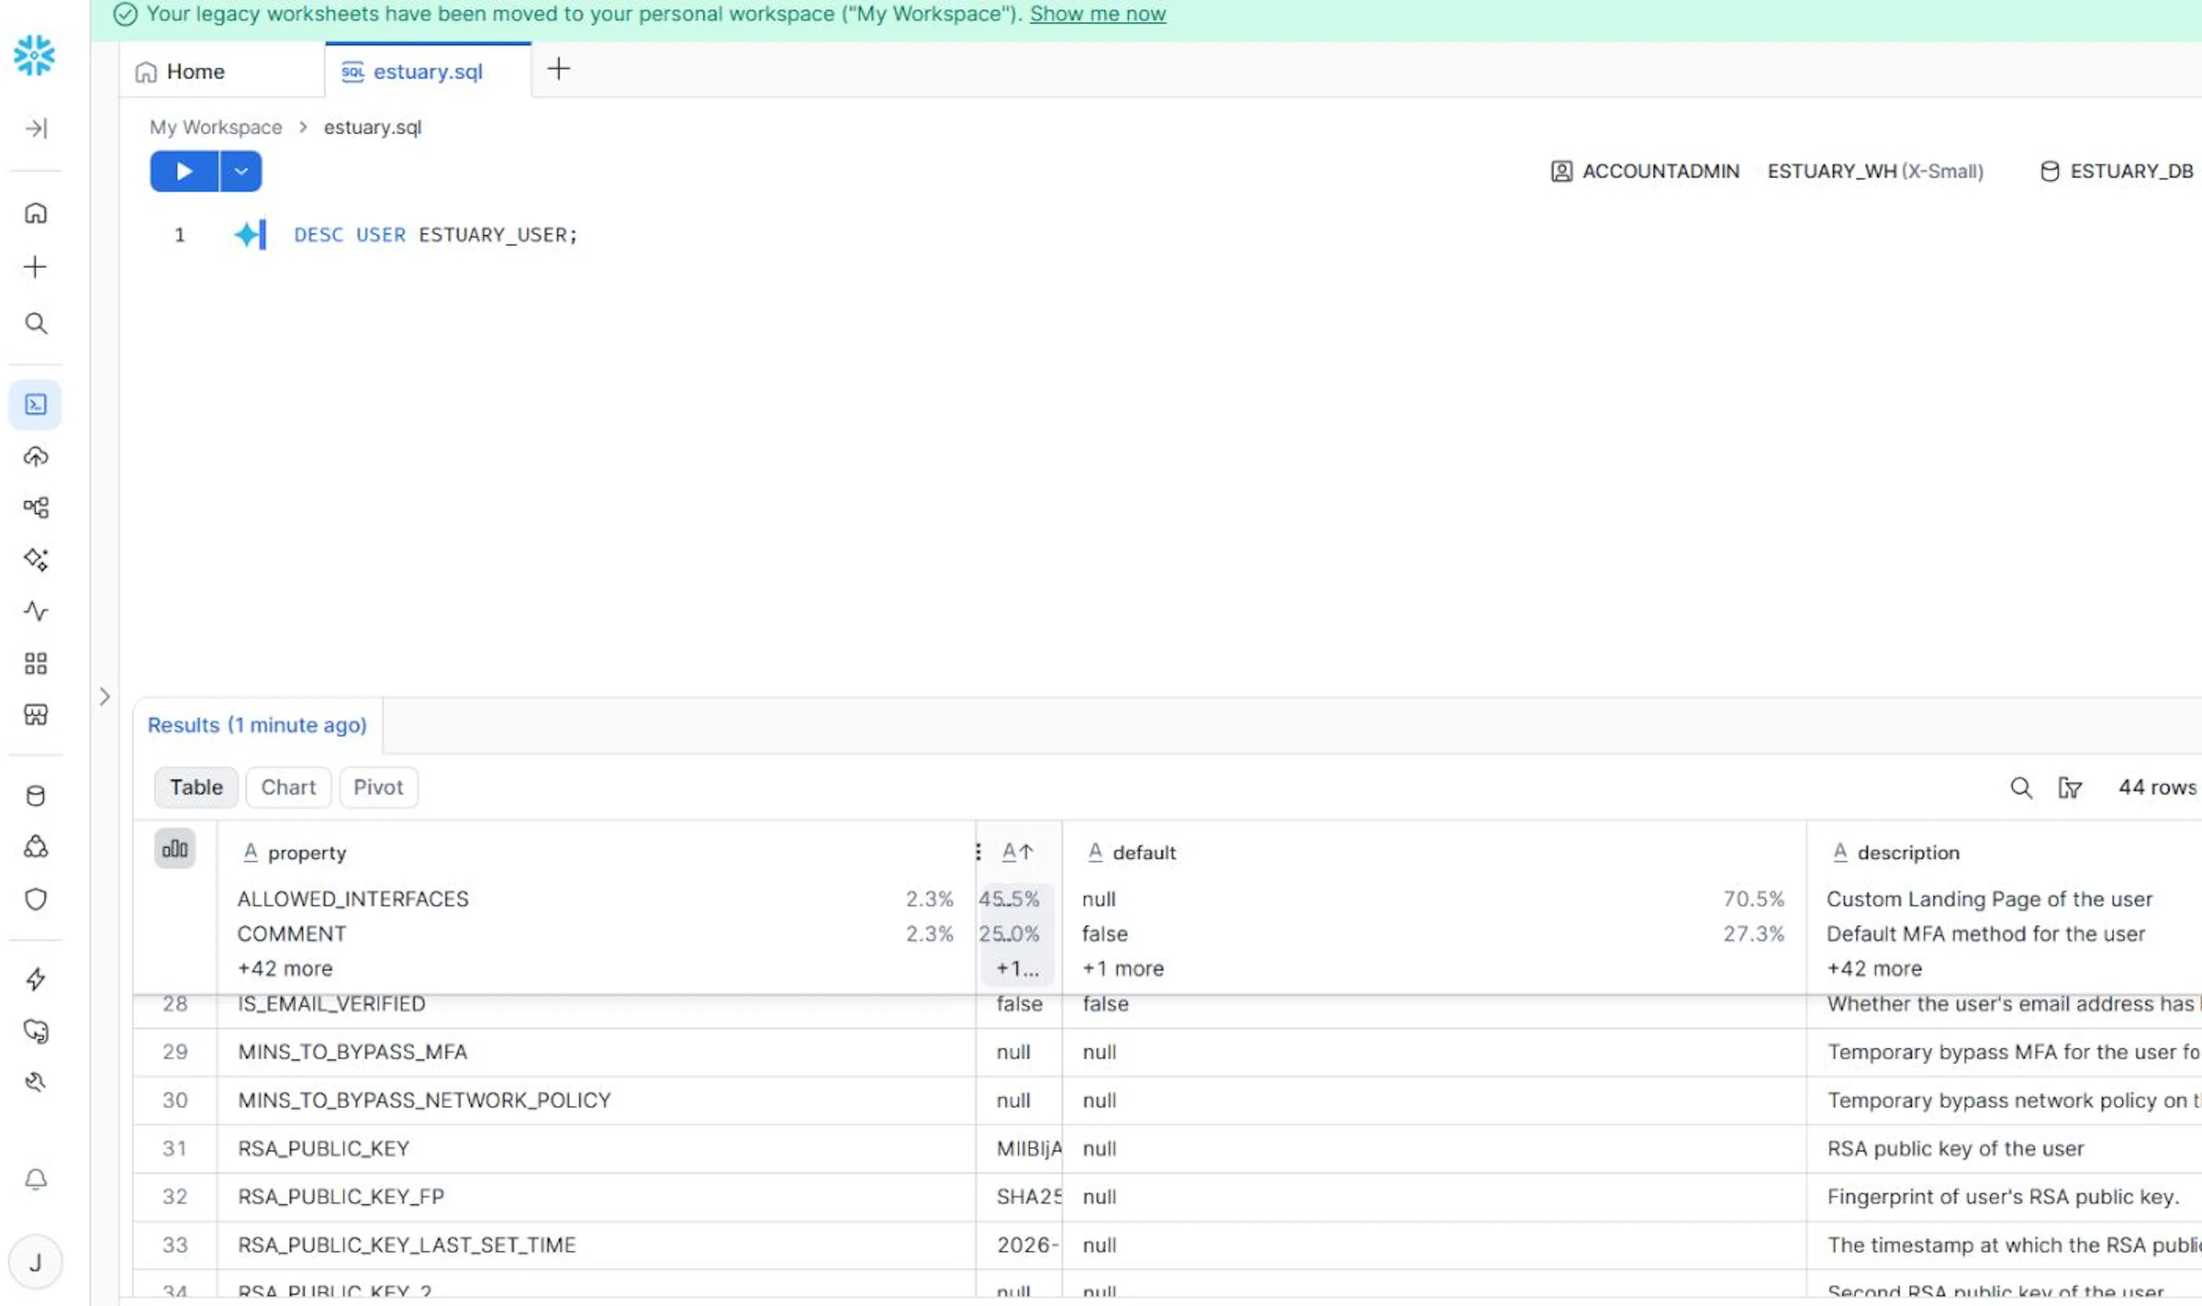Run the query with the play button

(184, 171)
